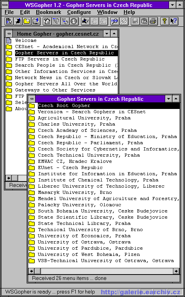Select Technical University of Brno, Brno
This screenshot has width=185, height=297.
point(90,230)
